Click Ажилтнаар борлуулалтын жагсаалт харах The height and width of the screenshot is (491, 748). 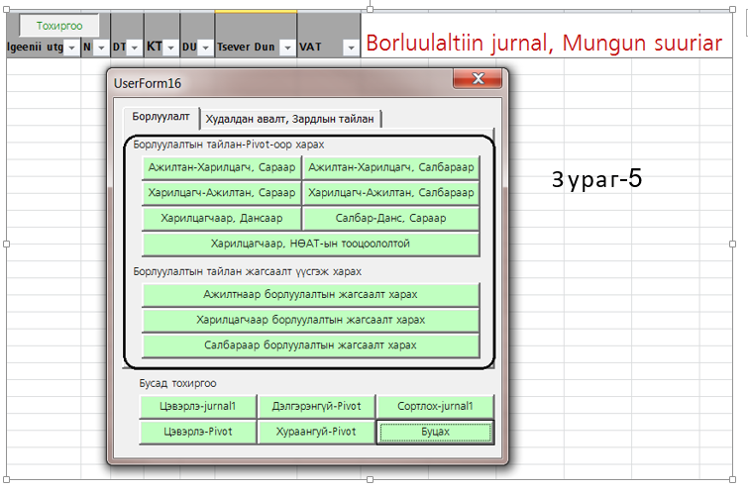coord(311,295)
